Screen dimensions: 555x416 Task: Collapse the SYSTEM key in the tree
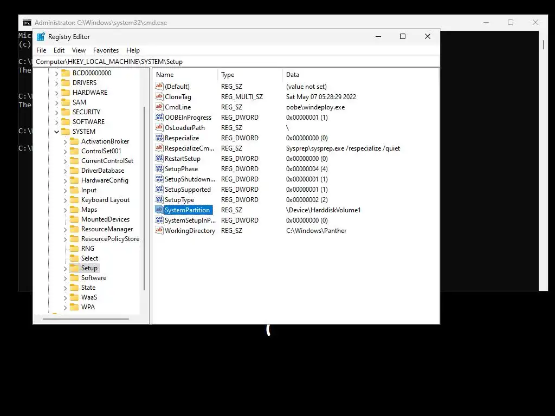click(56, 132)
